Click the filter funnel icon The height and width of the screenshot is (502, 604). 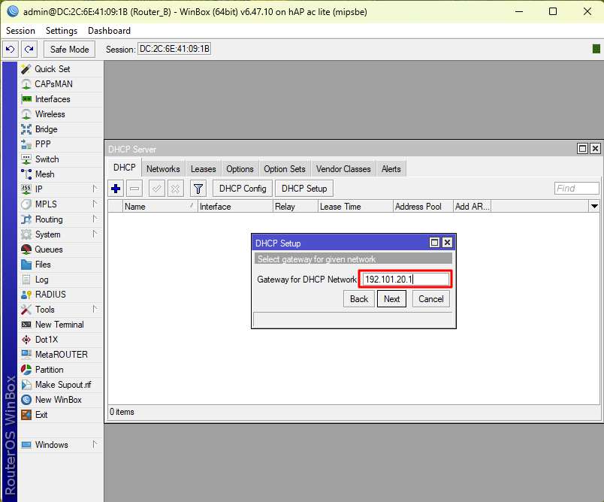[x=198, y=189]
